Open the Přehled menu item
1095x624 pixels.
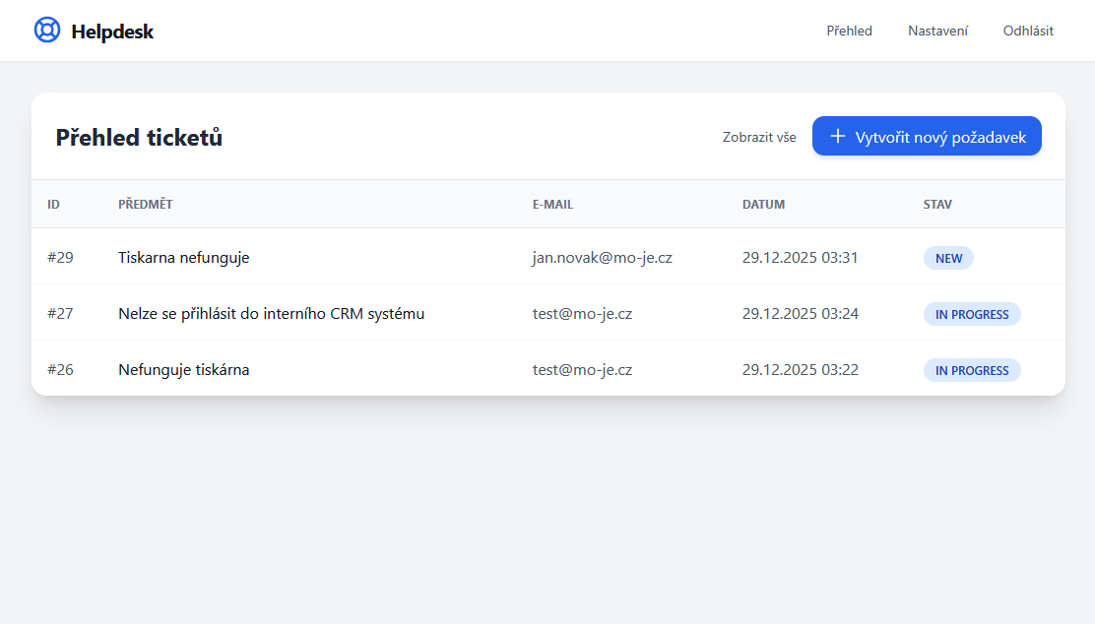[x=849, y=31]
